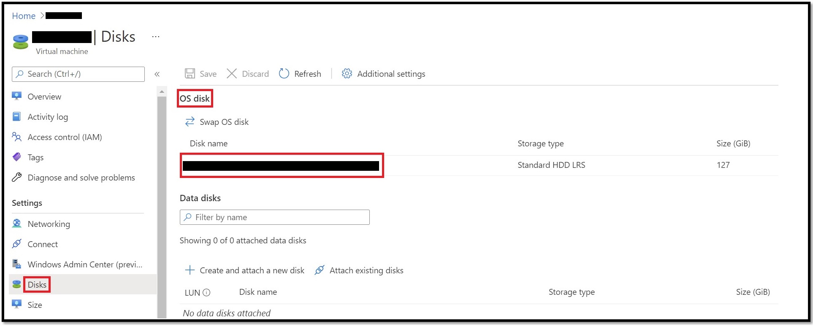Click the Overview monitor icon in sidebar

click(x=17, y=96)
